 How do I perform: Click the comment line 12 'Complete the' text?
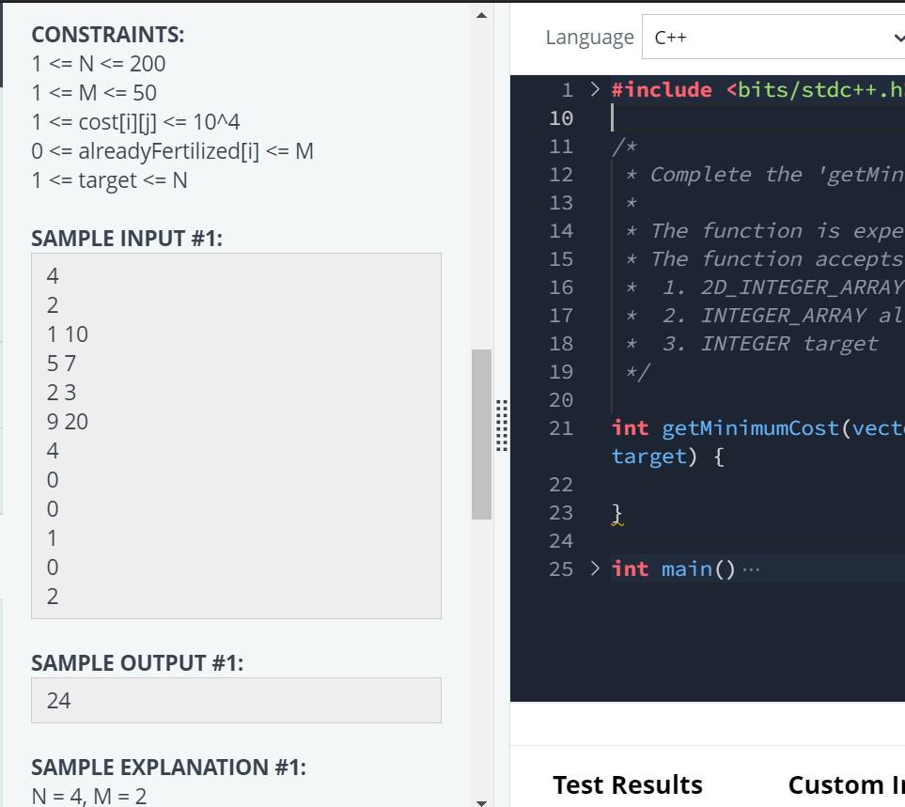pyautogui.click(x=726, y=174)
